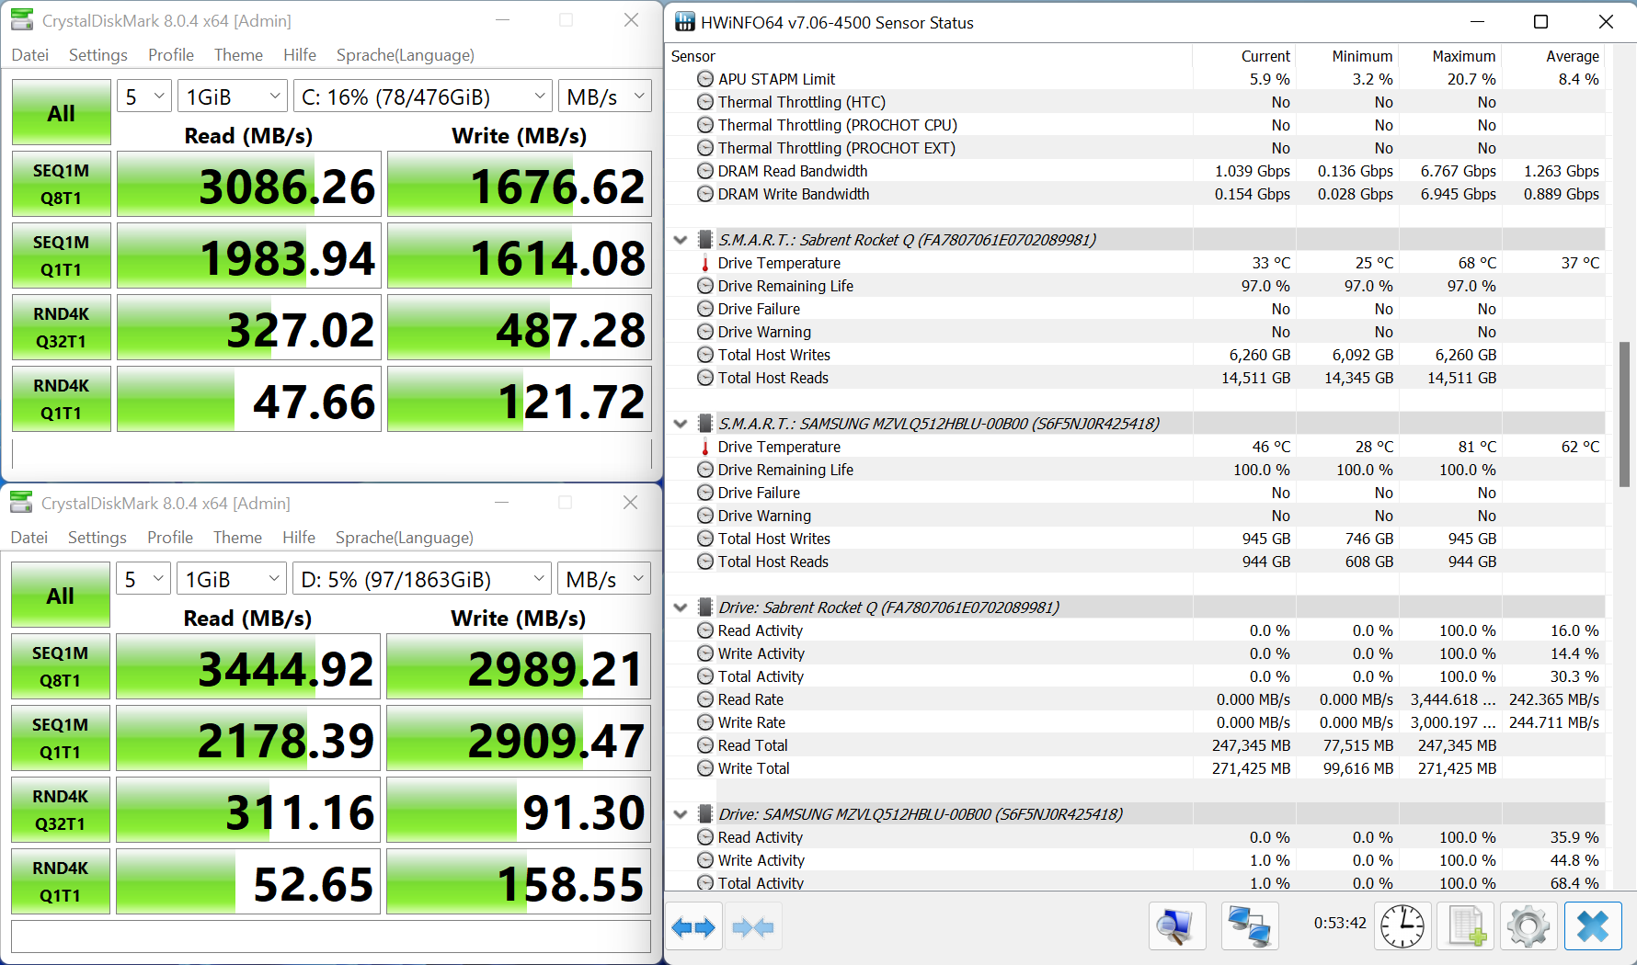Click drive chip icon beside Drive: SAMSUNG MZVLQ512HBLU
Image resolution: width=1637 pixels, height=965 pixels.
click(705, 814)
